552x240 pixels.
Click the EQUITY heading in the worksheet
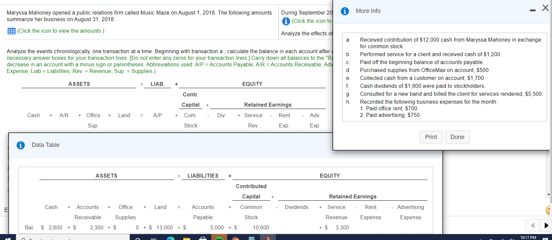click(252, 84)
